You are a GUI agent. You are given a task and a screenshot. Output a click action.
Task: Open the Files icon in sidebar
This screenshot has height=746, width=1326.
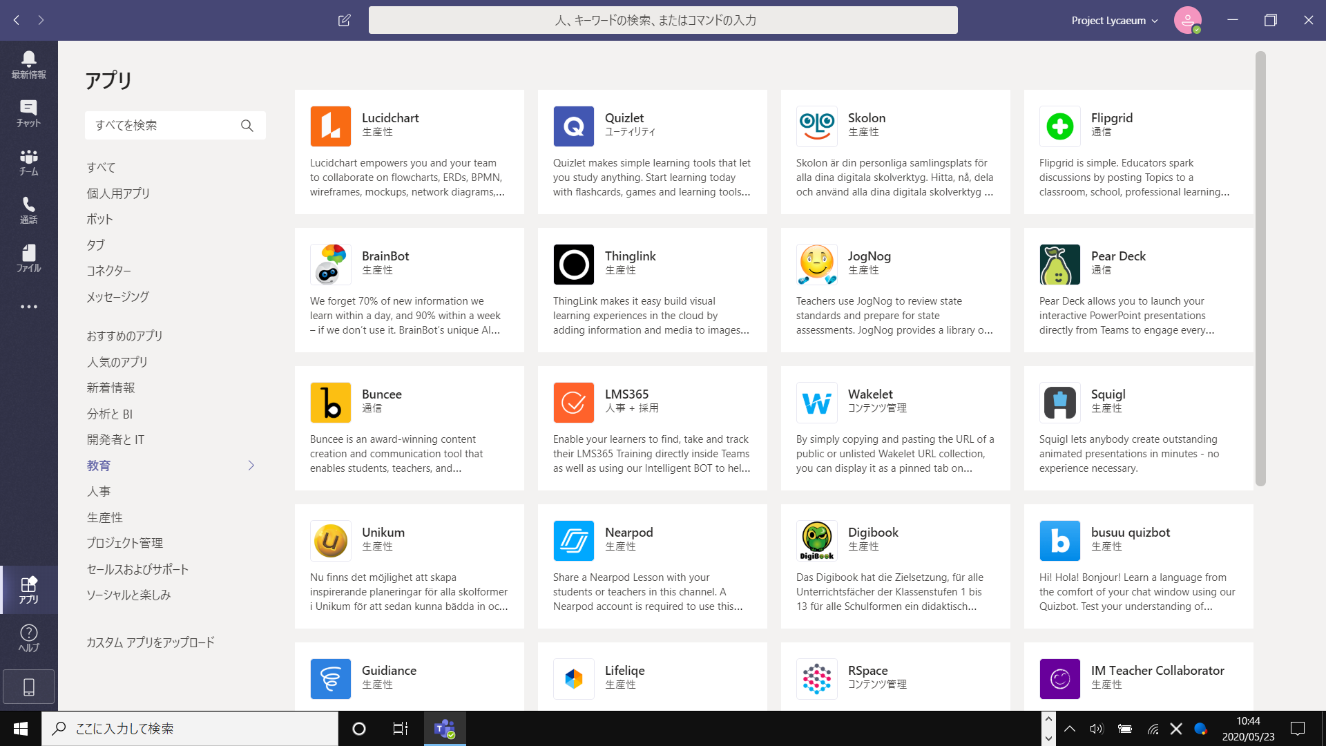[28, 258]
